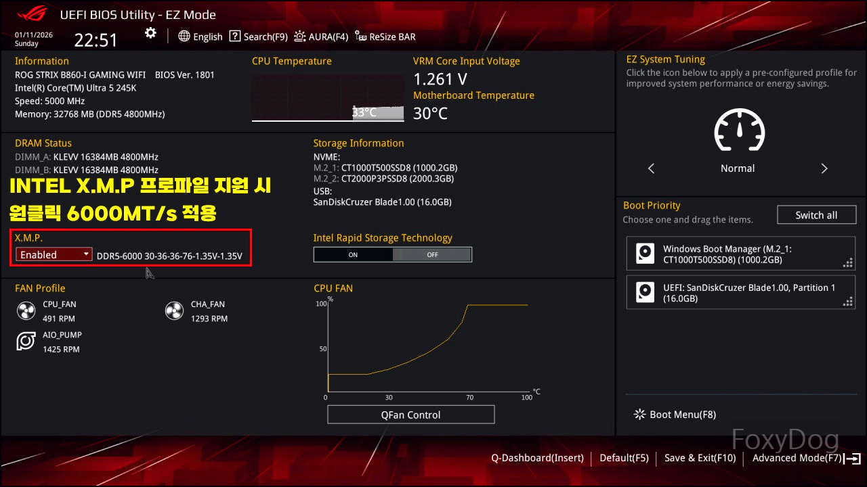
Task: Open Boot Menu(F8)
Action: pos(675,415)
